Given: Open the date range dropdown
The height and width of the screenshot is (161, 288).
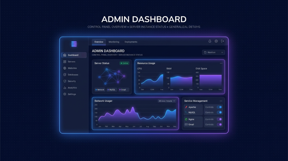Looking at the screenshot, I should tap(213, 53).
